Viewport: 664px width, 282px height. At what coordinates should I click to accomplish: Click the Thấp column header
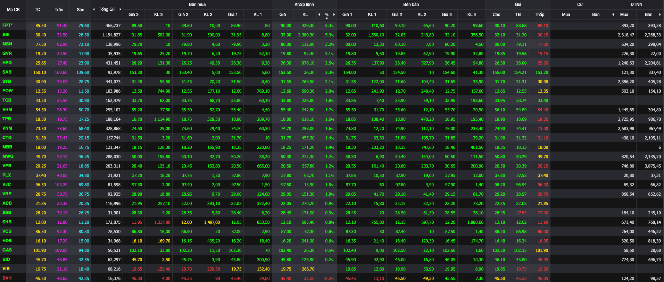coord(539,15)
